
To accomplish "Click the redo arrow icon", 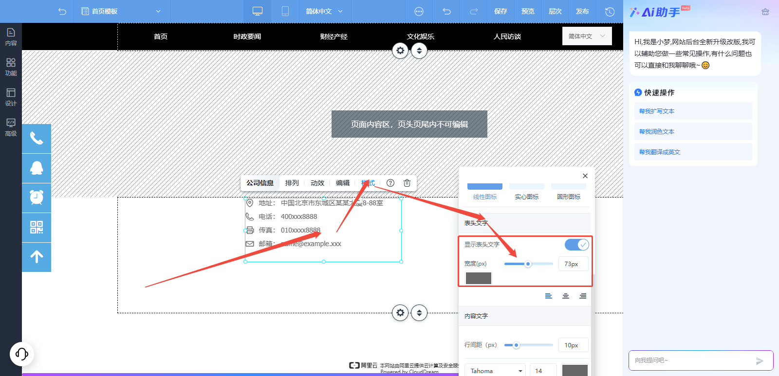I will click(x=473, y=11).
